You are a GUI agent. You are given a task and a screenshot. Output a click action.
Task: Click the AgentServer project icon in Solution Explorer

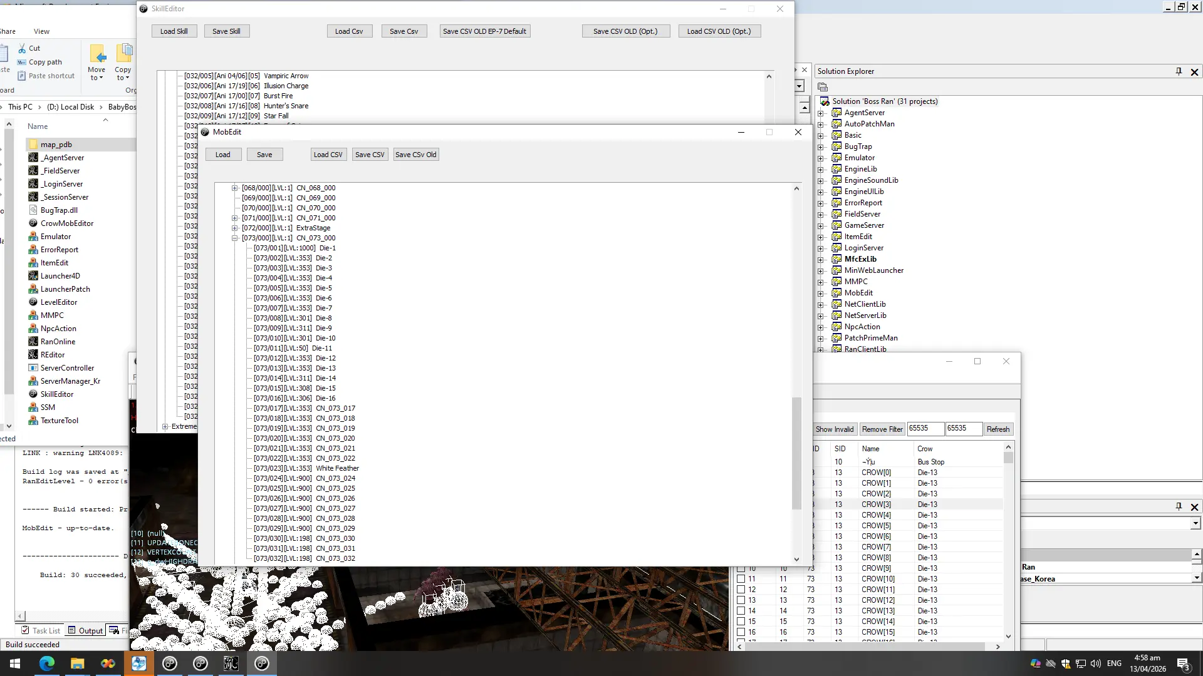[x=836, y=113]
